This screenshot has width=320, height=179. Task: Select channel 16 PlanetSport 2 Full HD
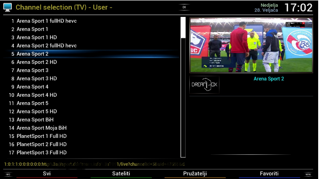tap(91, 144)
